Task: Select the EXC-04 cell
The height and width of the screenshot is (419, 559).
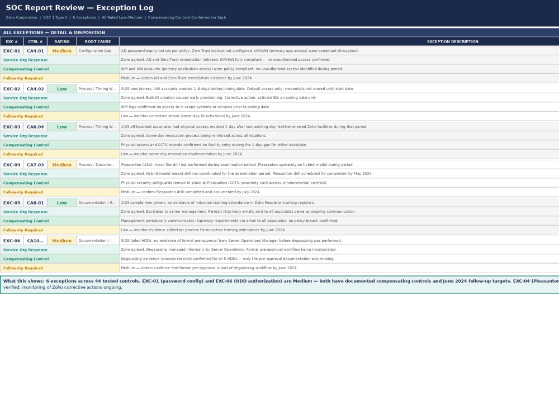Action: pos(12,165)
